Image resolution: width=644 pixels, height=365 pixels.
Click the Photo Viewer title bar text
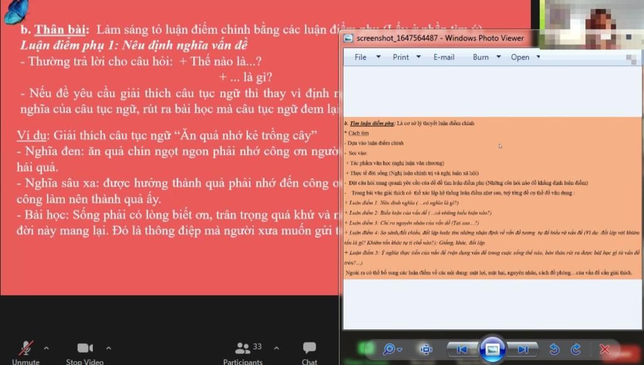click(440, 38)
